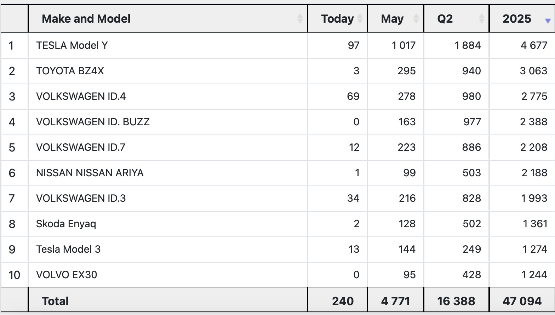This screenshot has width=555, height=315.
Task: Select the TOYOTA BZ4X row
Action: click(277, 71)
